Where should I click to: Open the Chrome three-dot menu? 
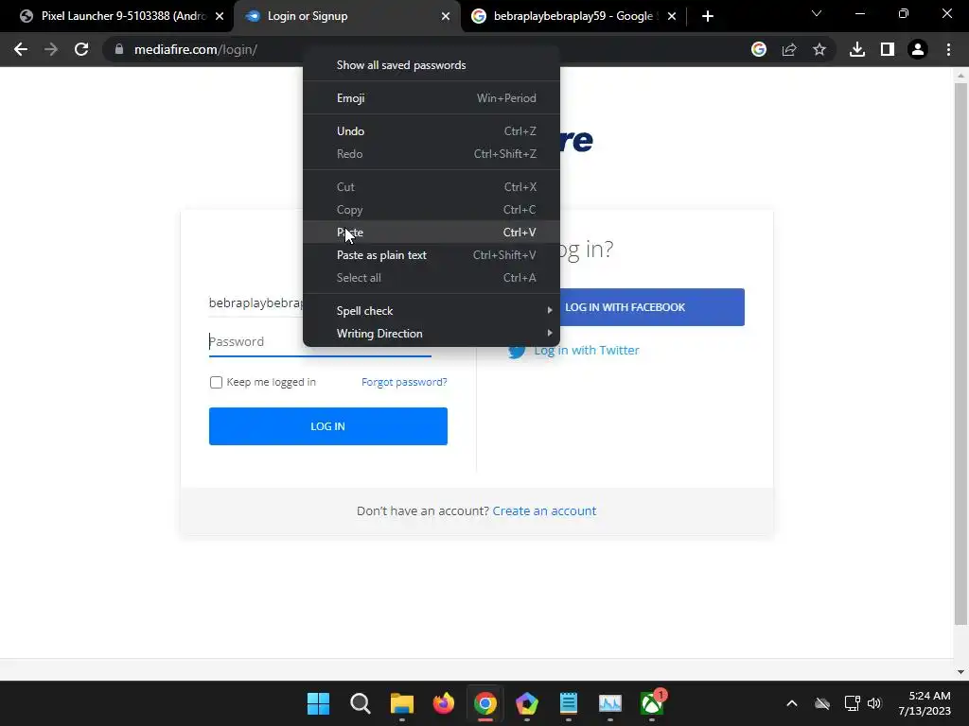pyautogui.click(x=948, y=49)
